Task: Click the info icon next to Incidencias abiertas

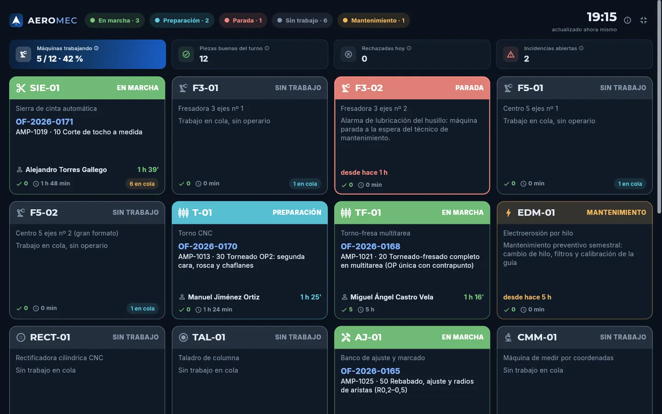Action: click(581, 48)
